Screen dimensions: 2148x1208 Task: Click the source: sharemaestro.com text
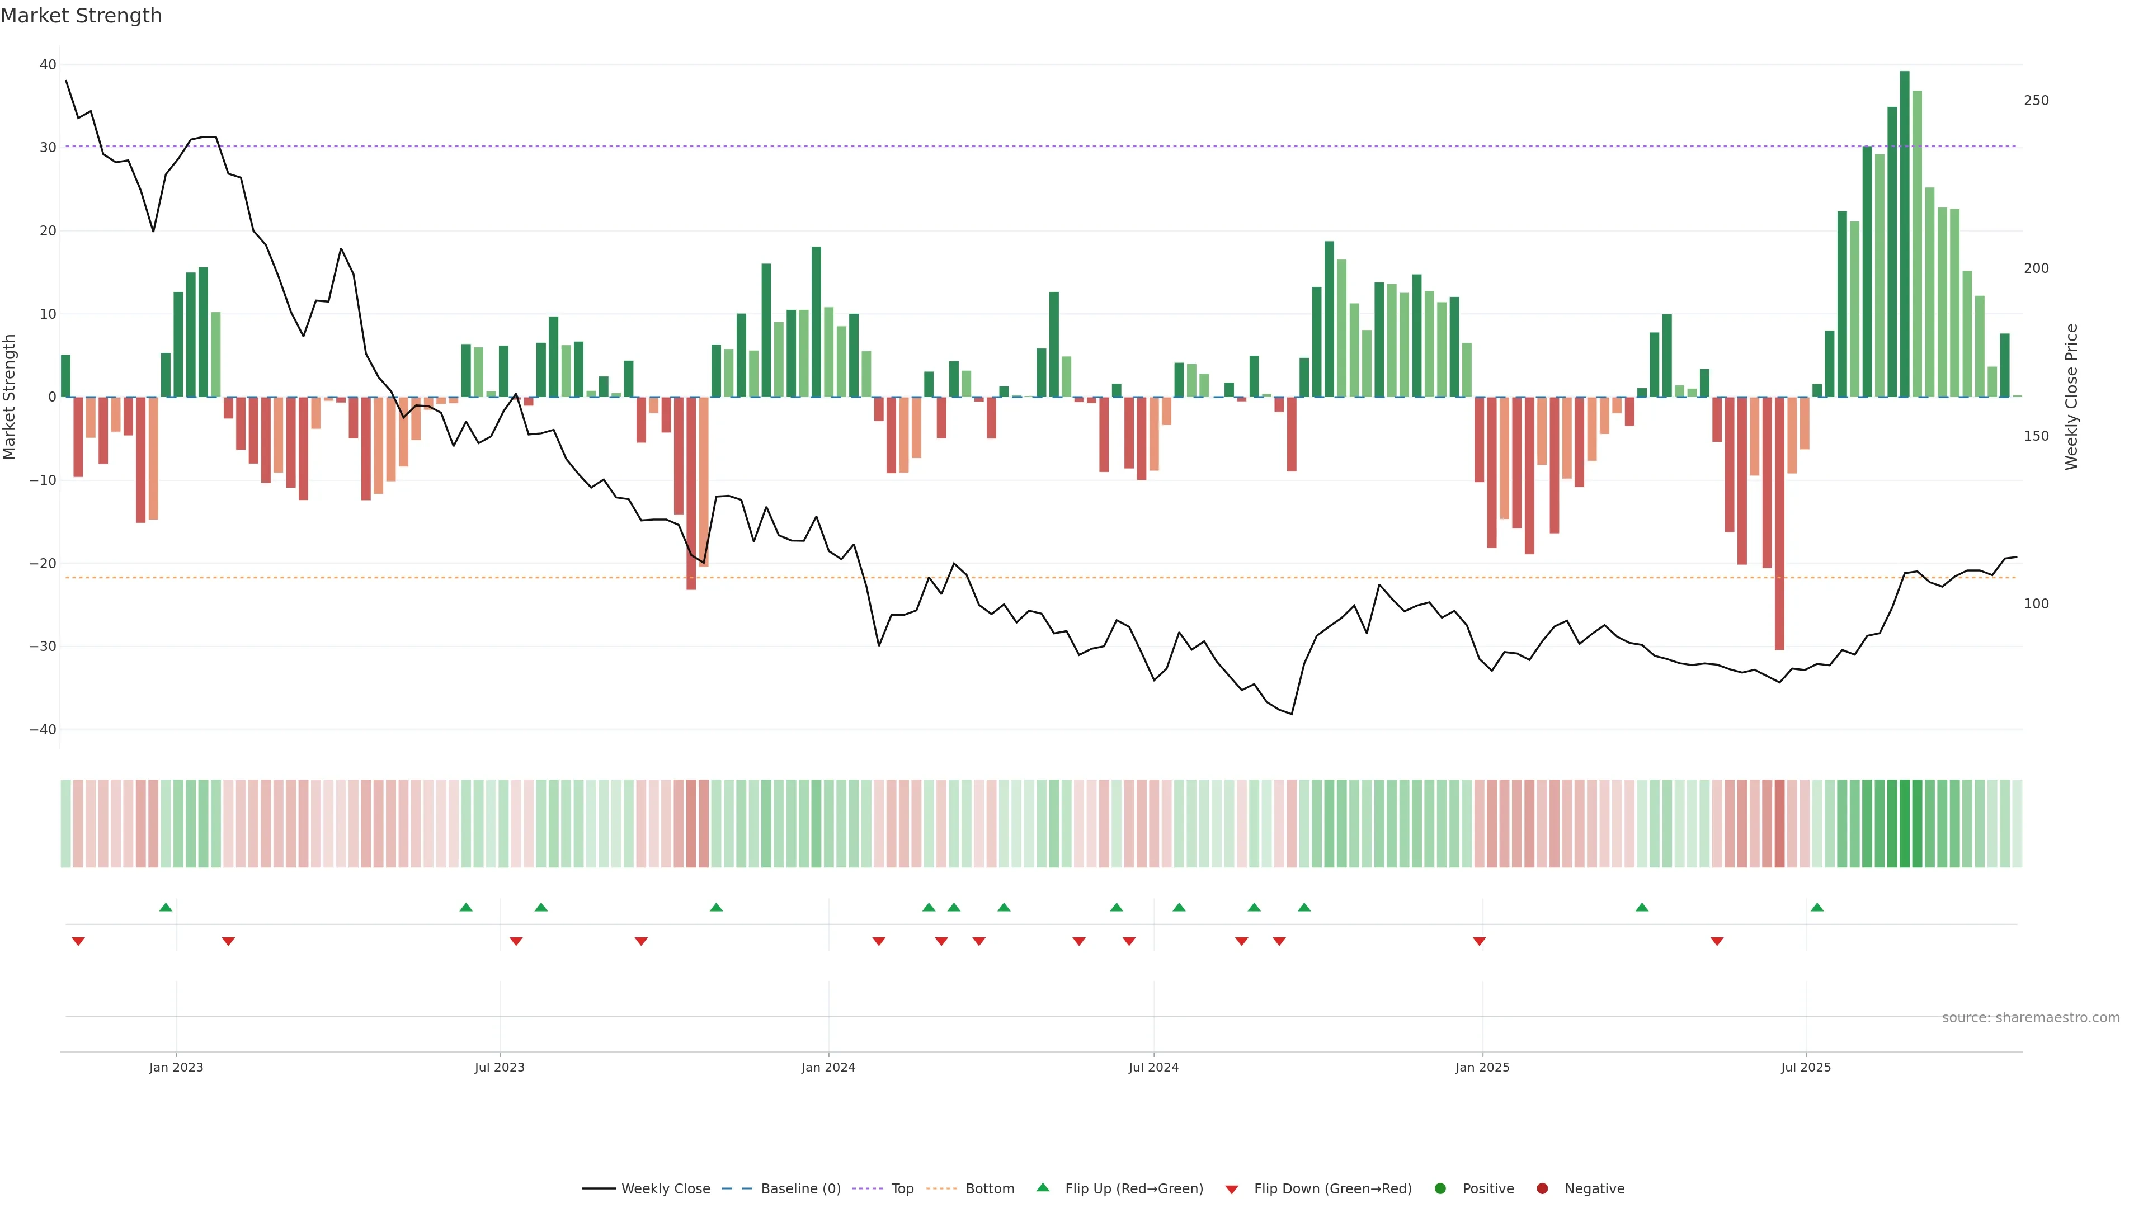[2031, 1018]
